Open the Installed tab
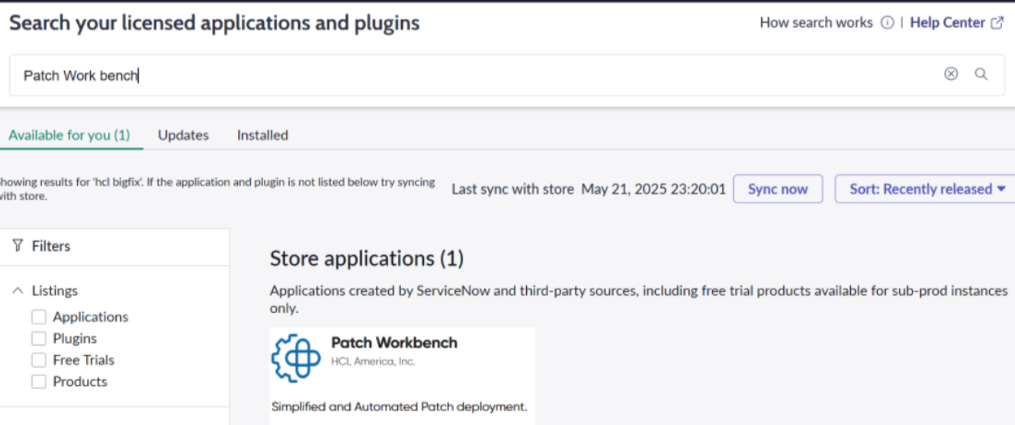Screen dimensions: 1015x425 click(x=262, y=135)
